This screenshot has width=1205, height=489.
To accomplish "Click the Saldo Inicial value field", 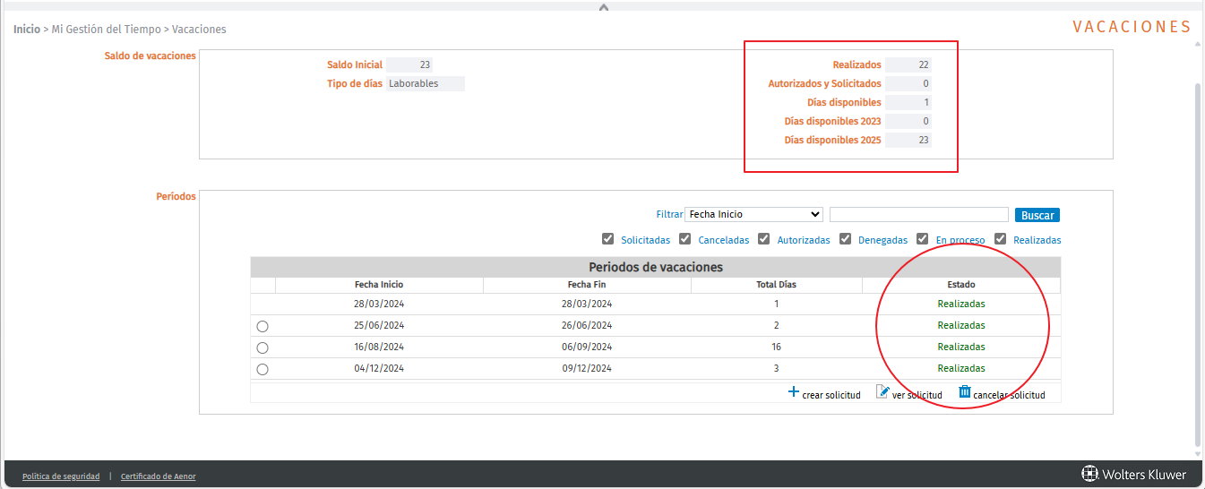I will [409, 64].
